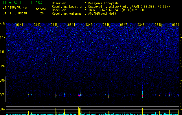The width and height of the screenshot is (182, 115).
Task: Click observer name Masayuki Kobayashi
Action: click(104, 3)
